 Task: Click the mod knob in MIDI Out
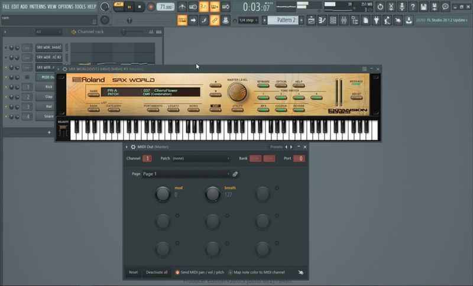tap(163, 194)
